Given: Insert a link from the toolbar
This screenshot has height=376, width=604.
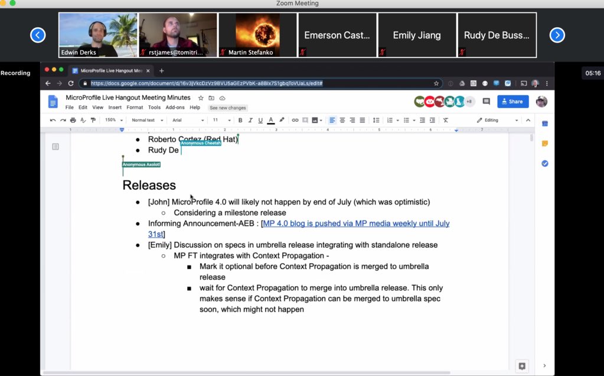Looking at the screenshot, I should [295, 121].
